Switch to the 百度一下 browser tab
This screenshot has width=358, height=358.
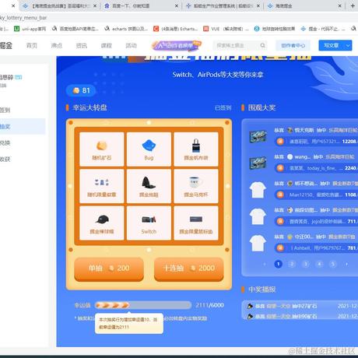click(x=140, y=5)
